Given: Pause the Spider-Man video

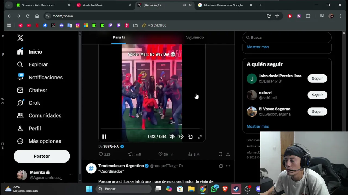Looking at the screenshot, I should pos(104,137).
